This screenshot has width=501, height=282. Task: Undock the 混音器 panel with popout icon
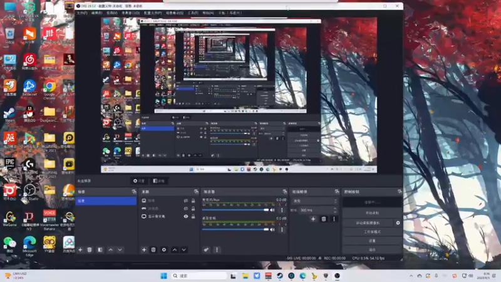click(285, 192)
